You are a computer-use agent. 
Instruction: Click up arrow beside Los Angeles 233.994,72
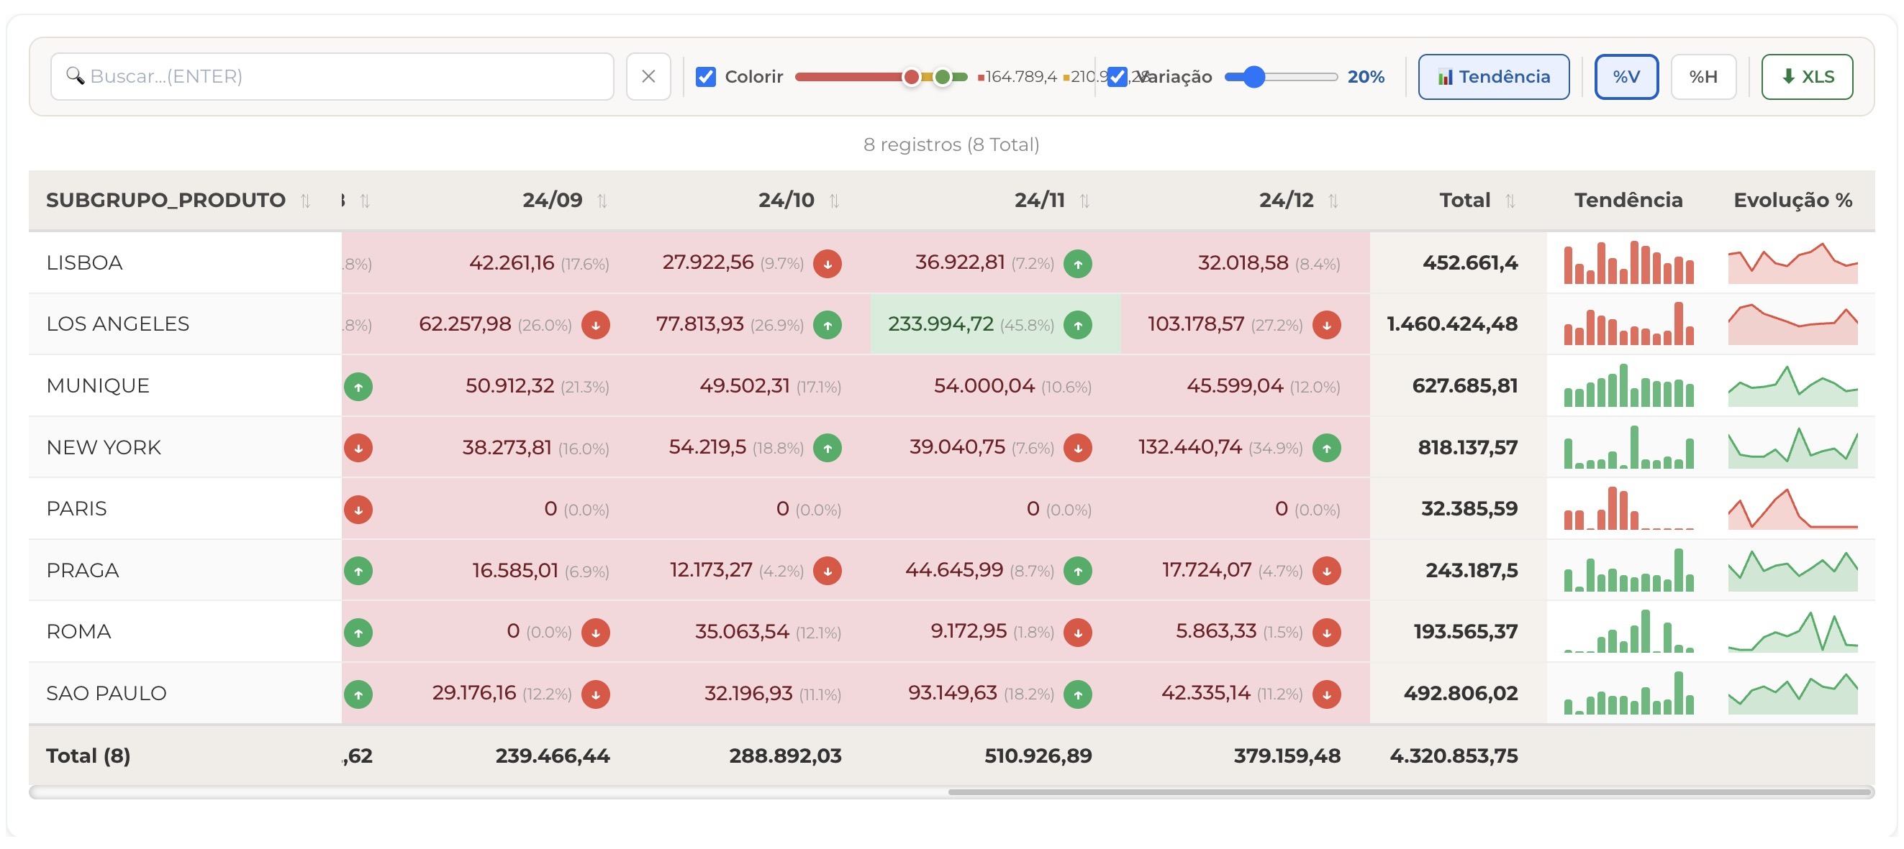(x=1078, y=325)
